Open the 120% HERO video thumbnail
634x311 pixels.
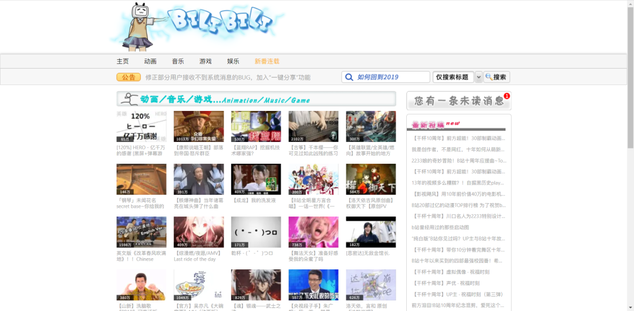[141, 127]
